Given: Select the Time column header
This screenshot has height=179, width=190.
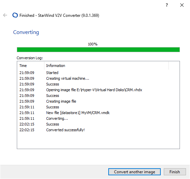Looking at the screenshot, I should 31,66.
